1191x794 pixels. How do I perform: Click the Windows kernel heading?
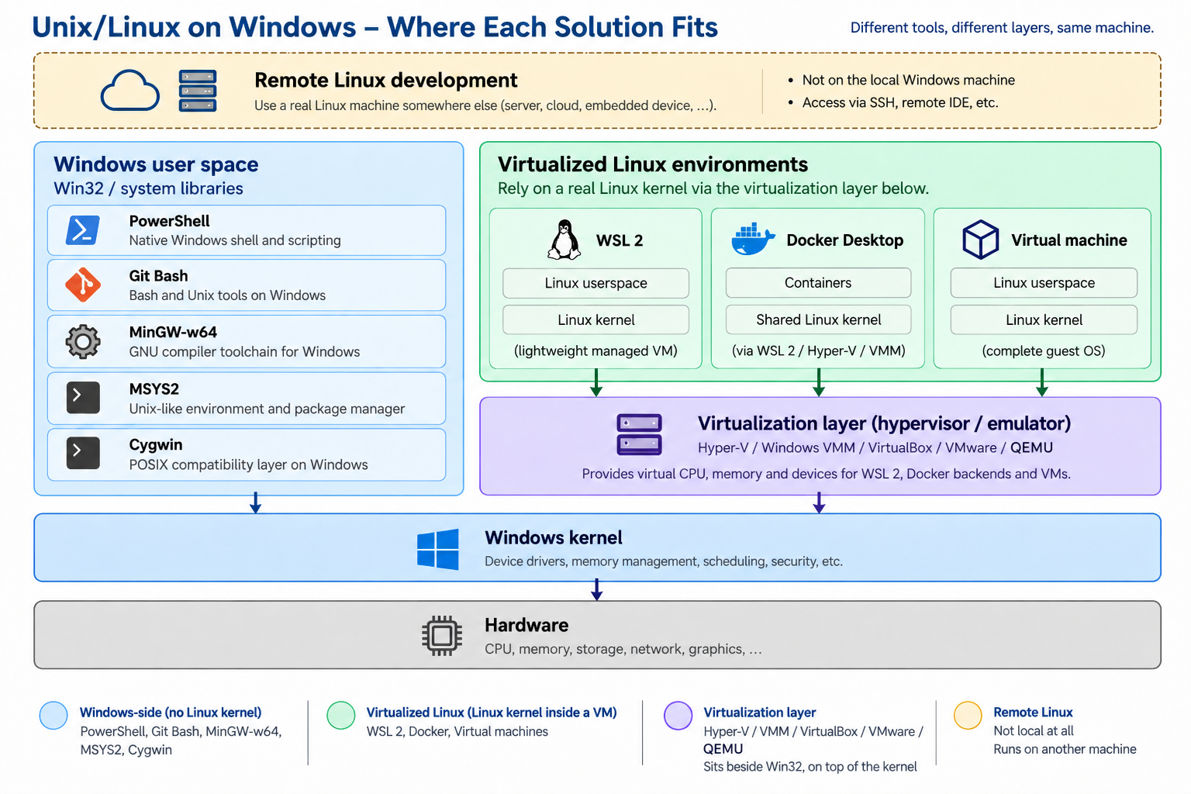[x=554, y=538]
